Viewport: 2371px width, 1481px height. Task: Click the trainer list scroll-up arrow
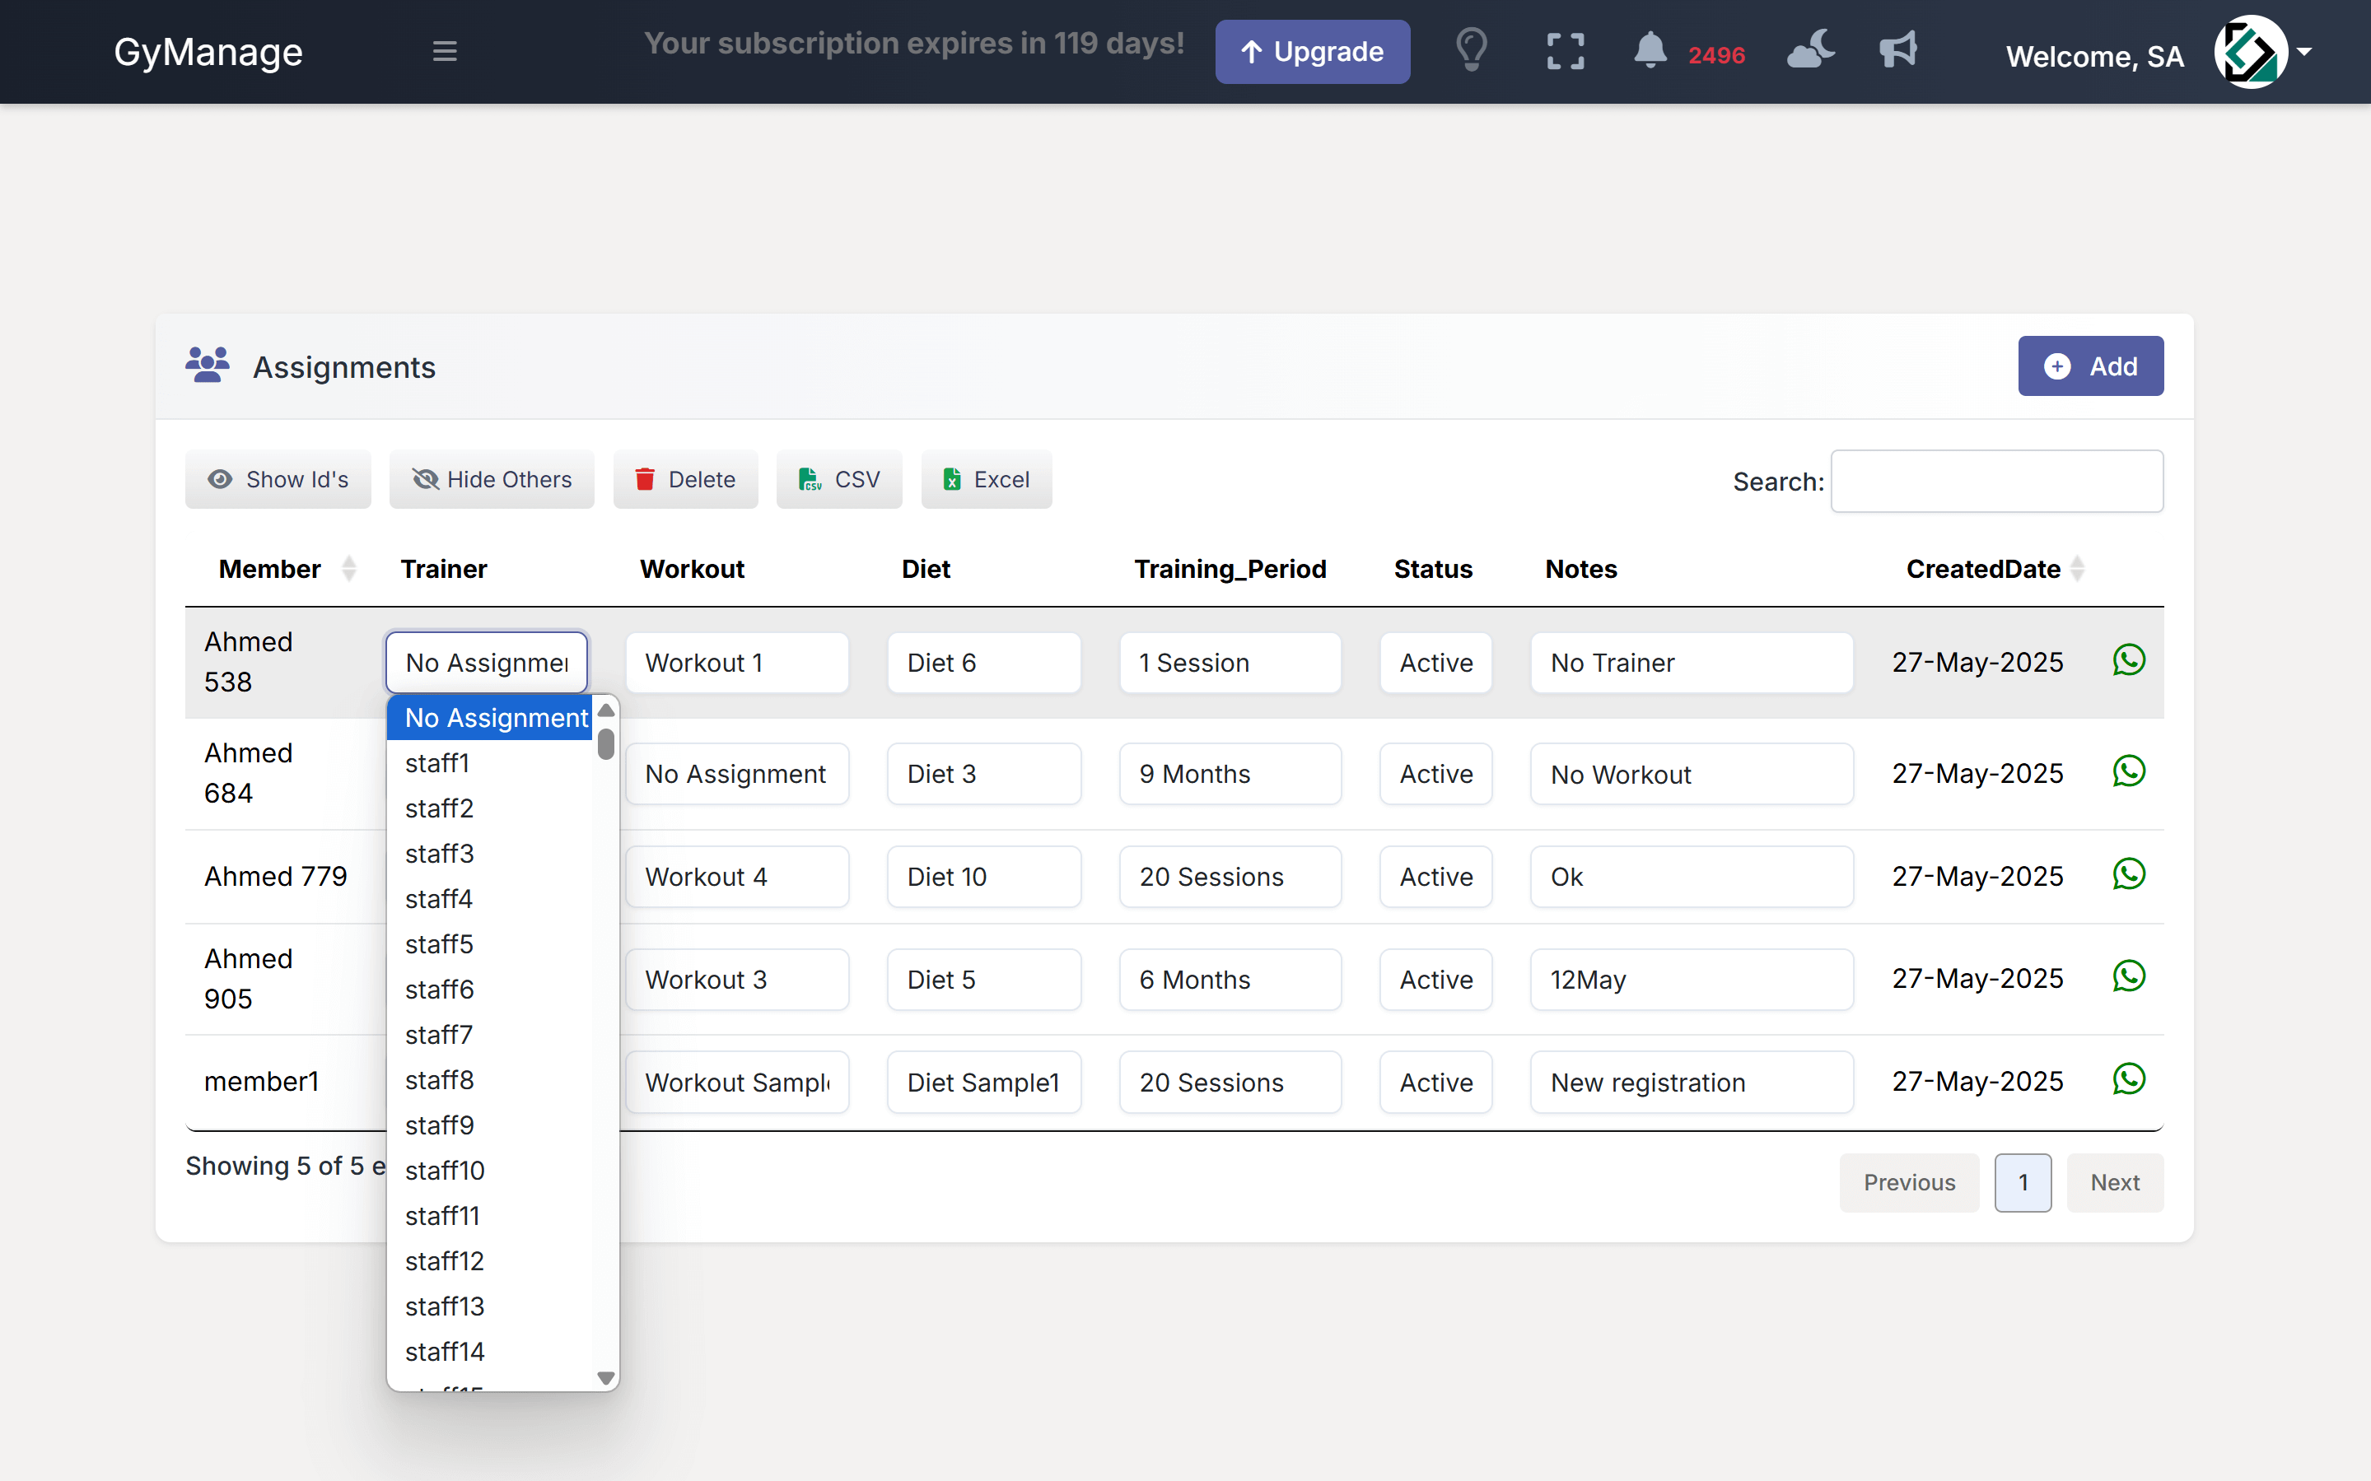[605, 710]
